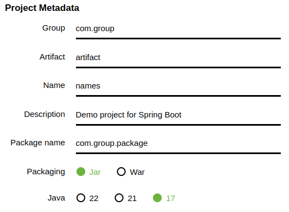Click the Java label
Viewport: 289px width, 212px height.
[x=56, y=198]
